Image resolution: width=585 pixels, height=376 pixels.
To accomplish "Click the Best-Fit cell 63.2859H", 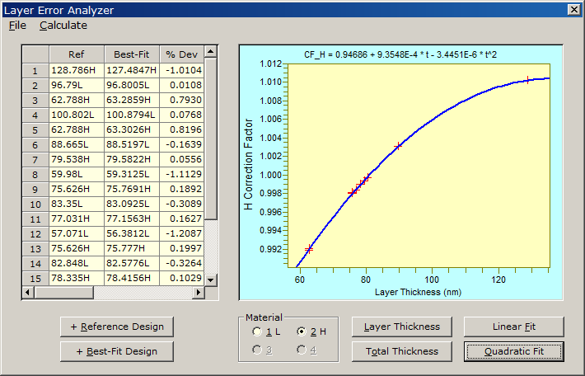I will pos(132,100).
